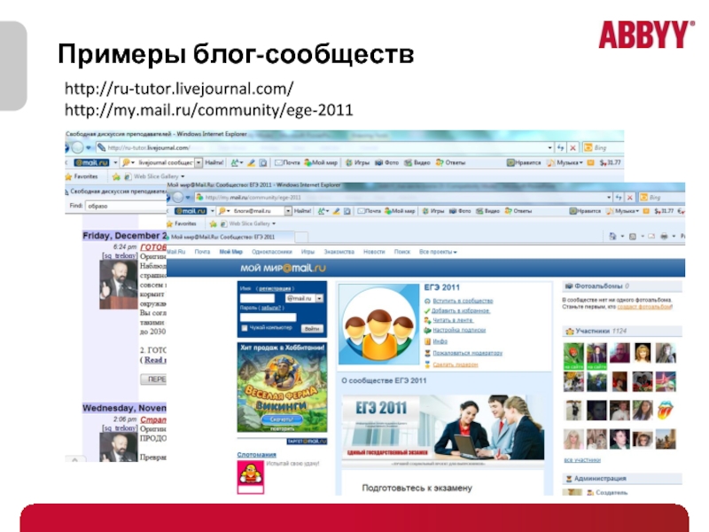This screenshot has height=532, width=709.
Task: Click the login name input field
Action: tap(257, 298)
